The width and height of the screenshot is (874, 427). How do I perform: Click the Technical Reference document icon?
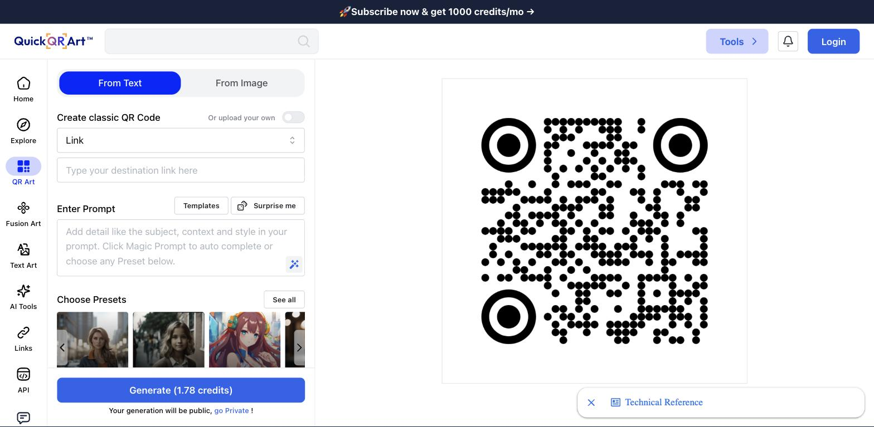[615, 403]
